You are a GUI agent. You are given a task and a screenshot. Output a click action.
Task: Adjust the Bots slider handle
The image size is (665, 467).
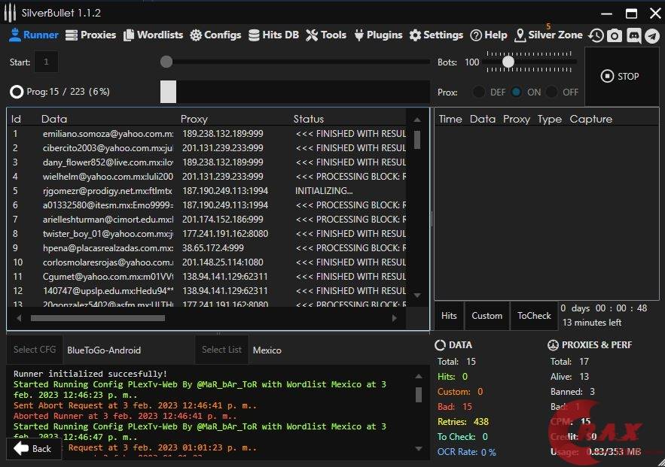(x=508, y=62)
